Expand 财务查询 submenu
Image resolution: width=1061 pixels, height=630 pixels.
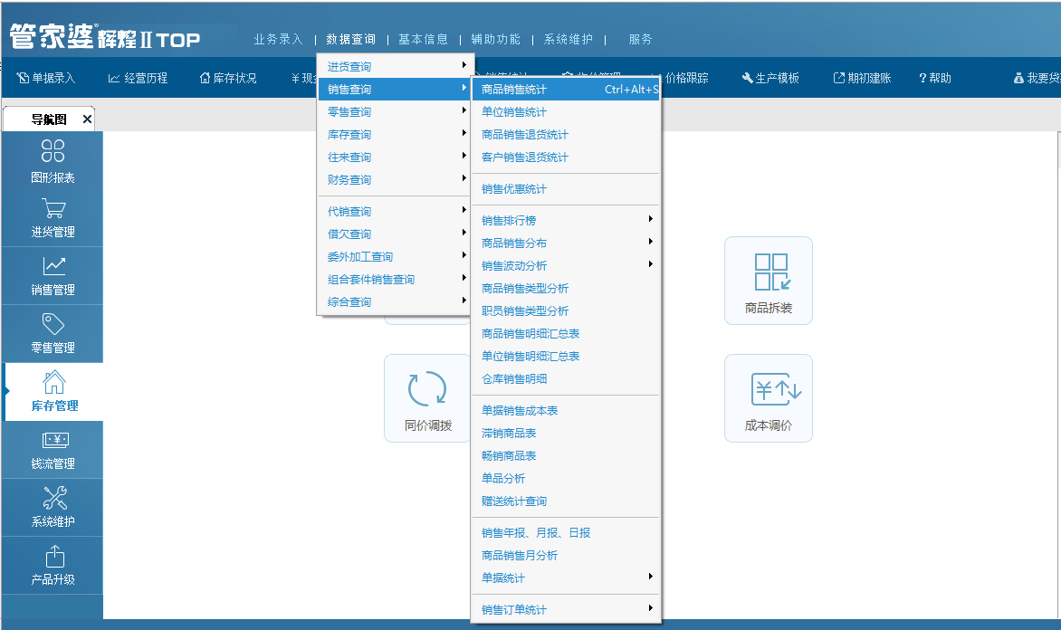coord(394,179)
